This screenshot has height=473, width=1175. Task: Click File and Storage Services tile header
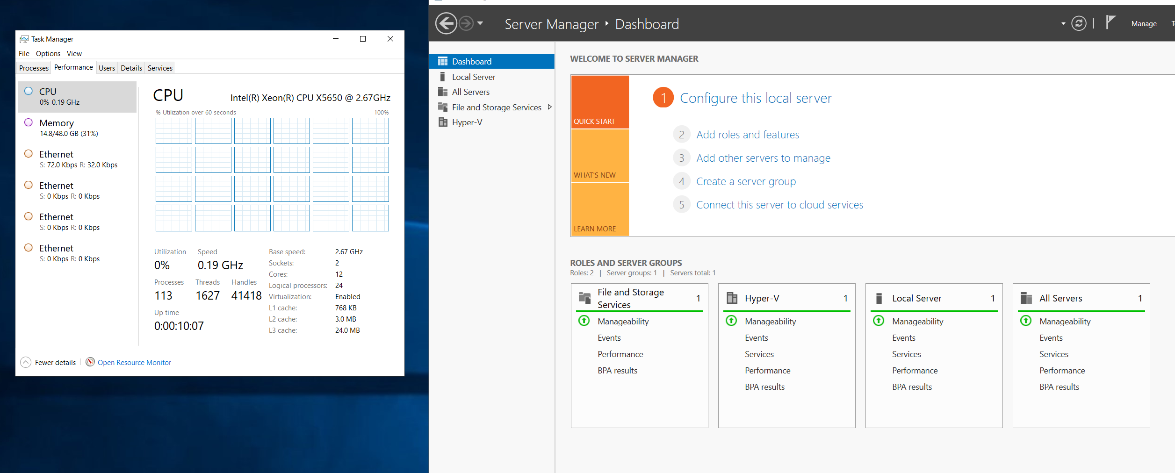(x=639, y=298)
